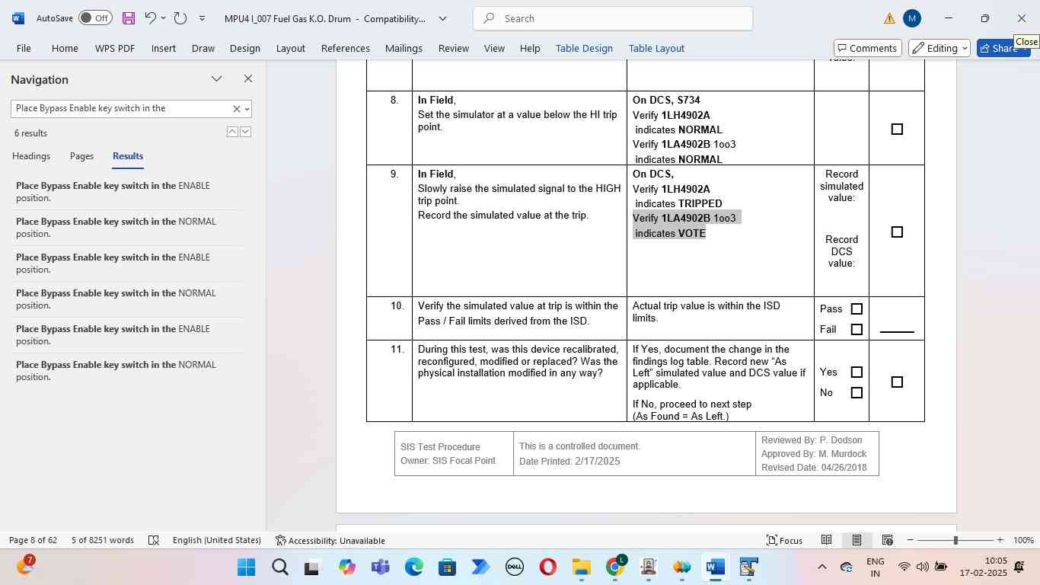Clear the navigation search text
Viewport: 1040px width, 585px height.
[236, 109]
